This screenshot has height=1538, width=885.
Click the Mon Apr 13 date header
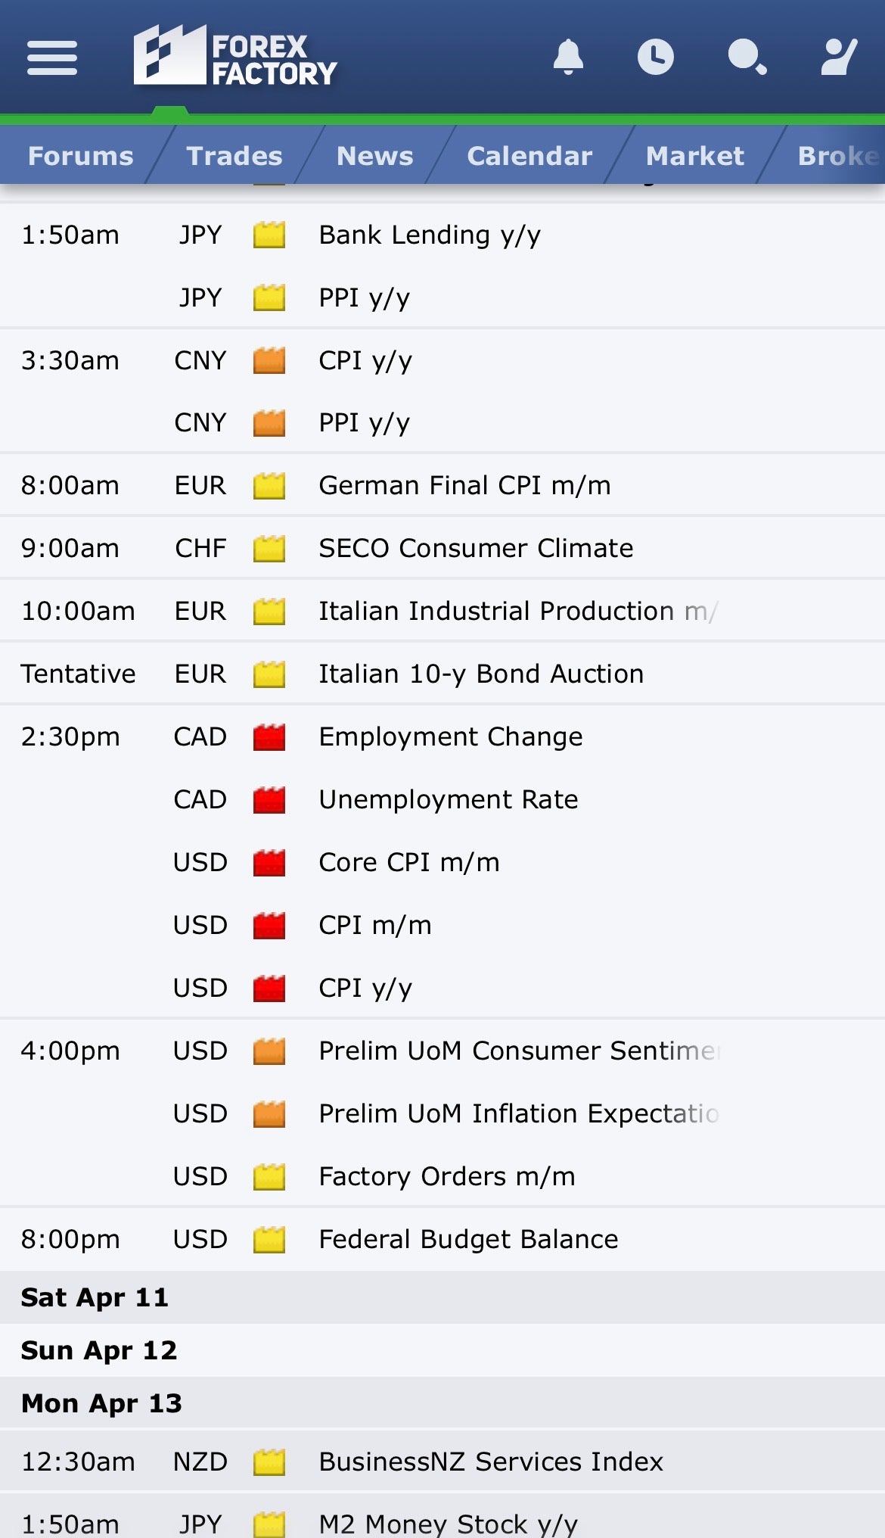click(102, 1403)
